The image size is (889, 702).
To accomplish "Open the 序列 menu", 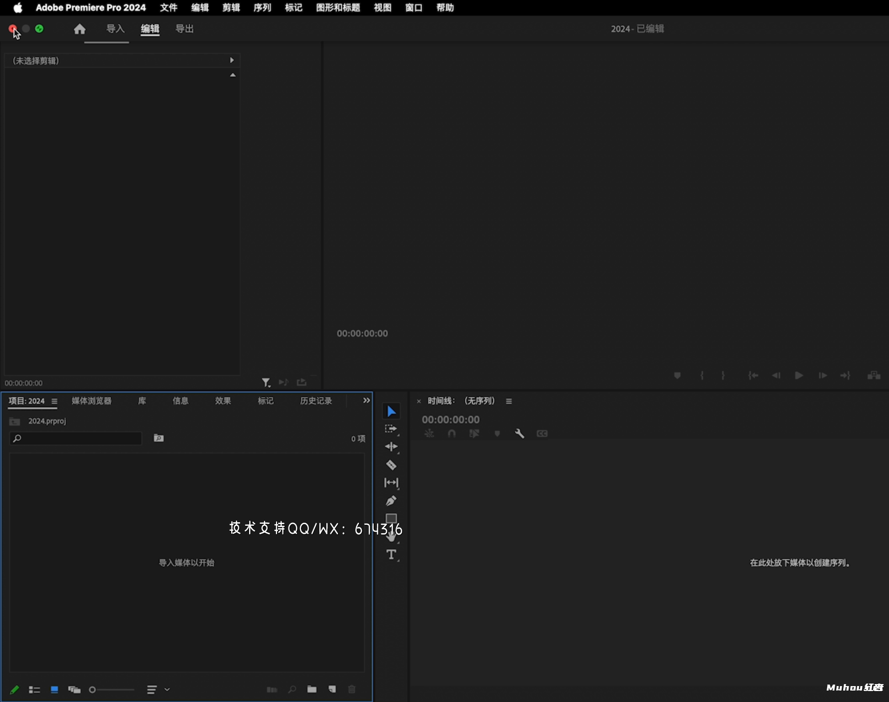I will 262,7.
